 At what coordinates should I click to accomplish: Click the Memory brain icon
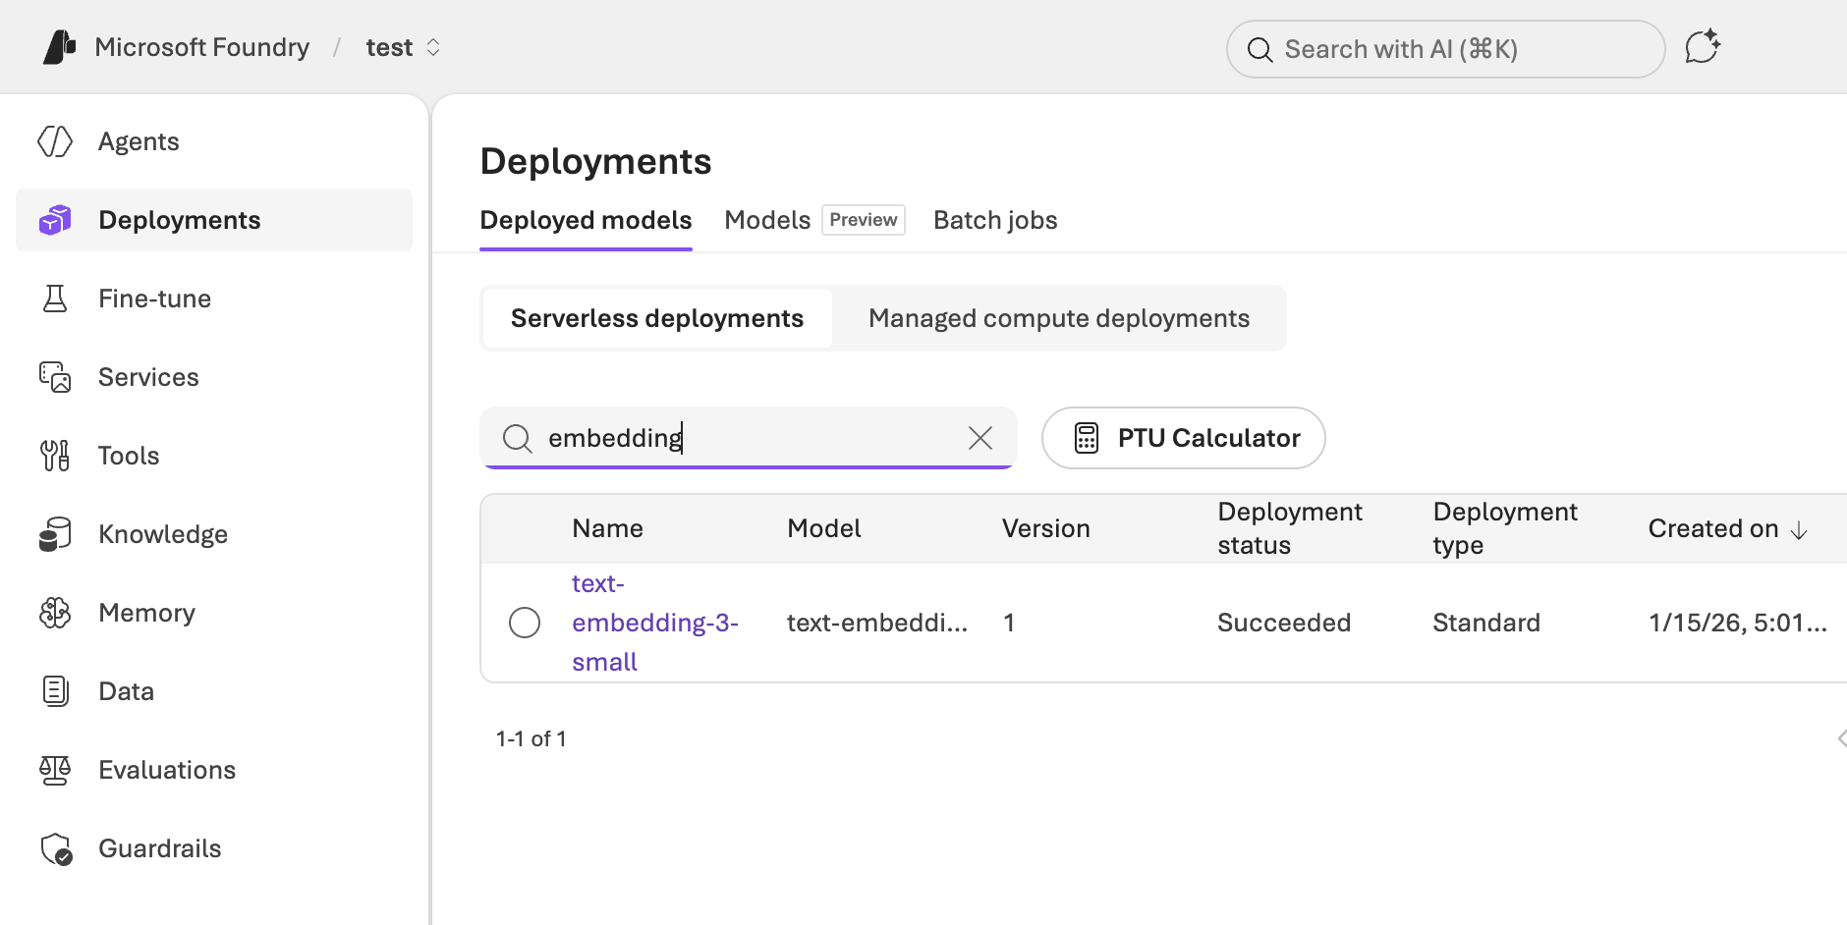point(55,613)
